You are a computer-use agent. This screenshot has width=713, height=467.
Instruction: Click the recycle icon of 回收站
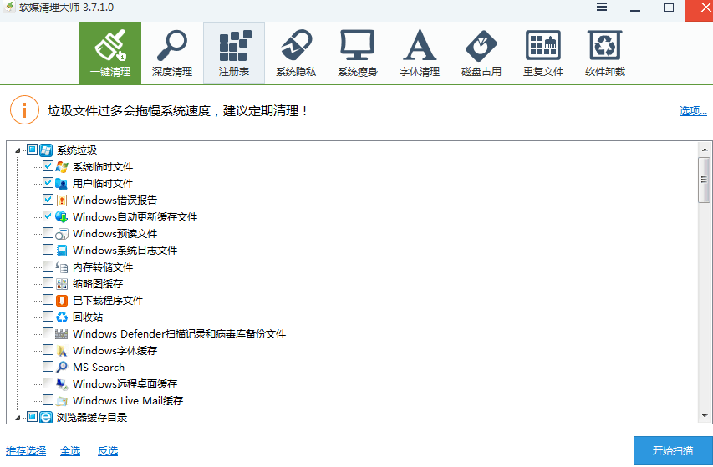click(62, 317)
